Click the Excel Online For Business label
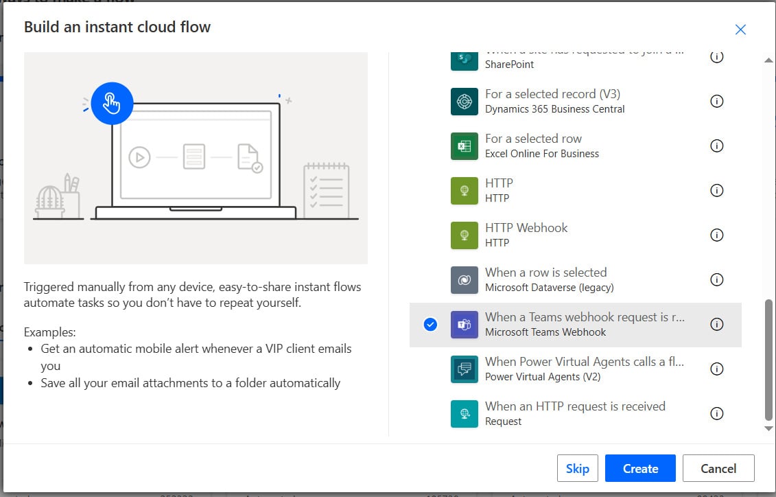 542,154
